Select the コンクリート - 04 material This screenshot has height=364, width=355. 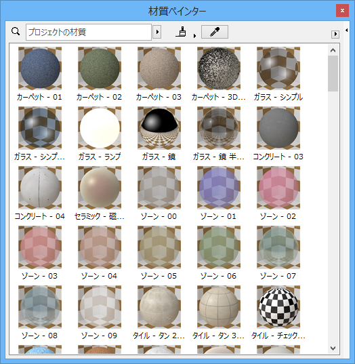pos(40,188)
